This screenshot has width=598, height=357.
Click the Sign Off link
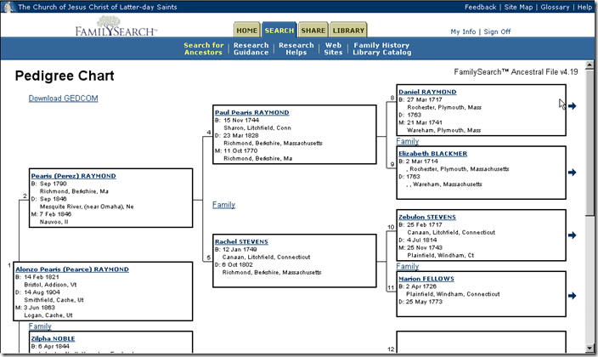[x=497, y=31]
